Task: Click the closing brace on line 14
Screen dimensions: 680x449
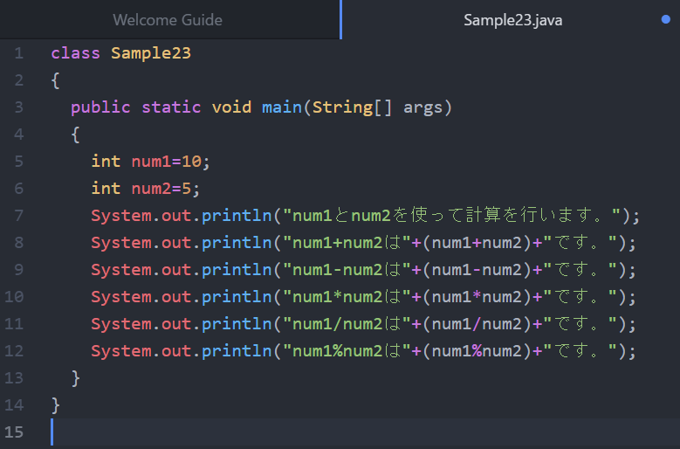Action: click(56, 405)
